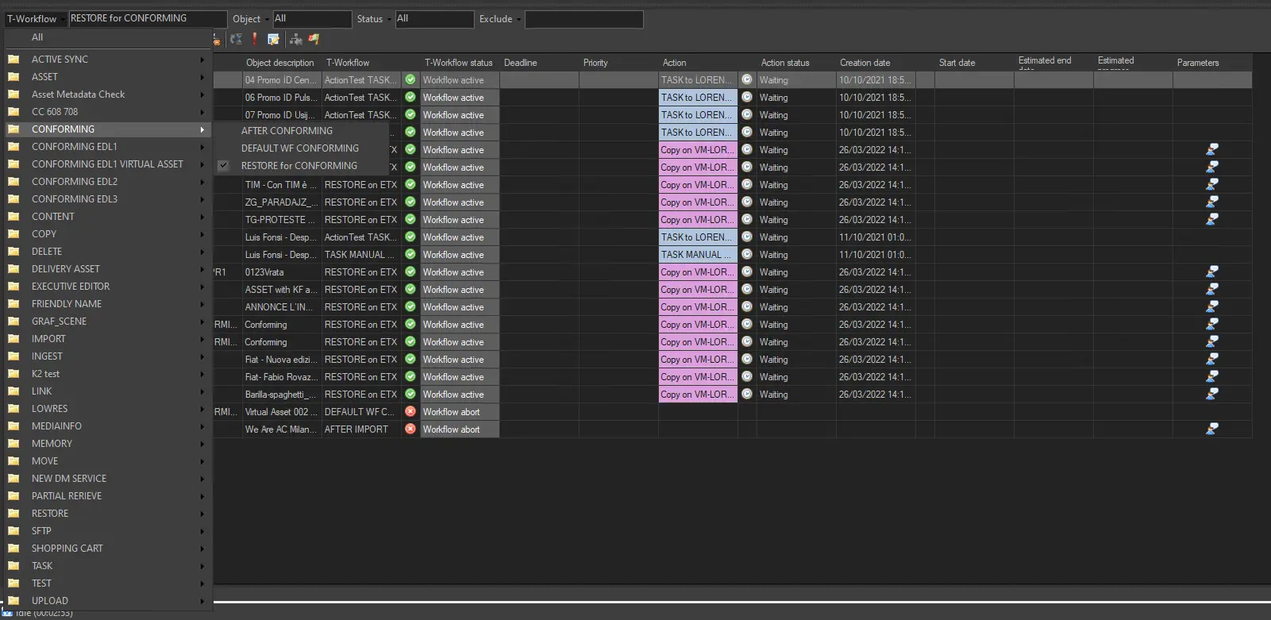Click the red and green flags toolbar icon

coord(314,39)
